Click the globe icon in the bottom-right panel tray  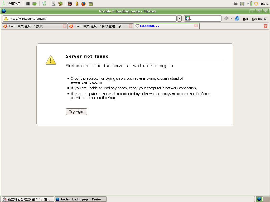click(x=259, y=199)
